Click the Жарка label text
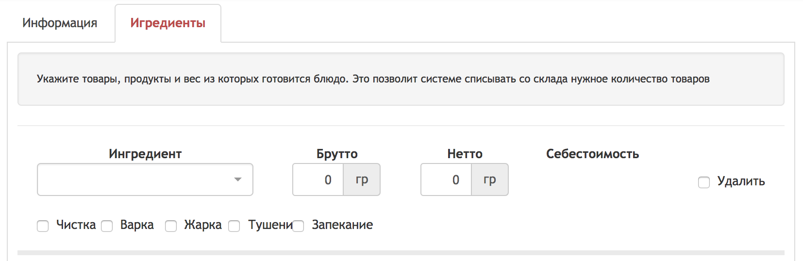803x261 pixels. point(203,225)
